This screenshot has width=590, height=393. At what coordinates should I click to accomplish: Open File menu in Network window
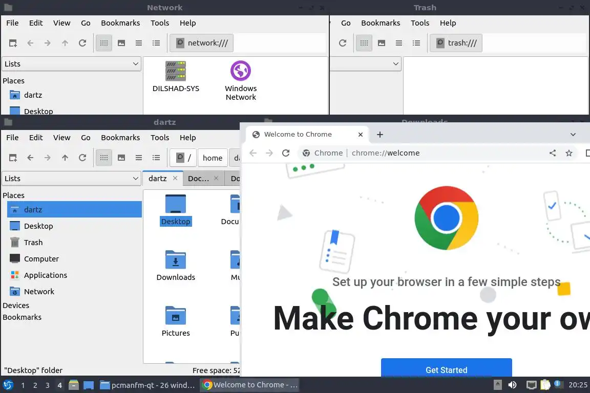12,23
